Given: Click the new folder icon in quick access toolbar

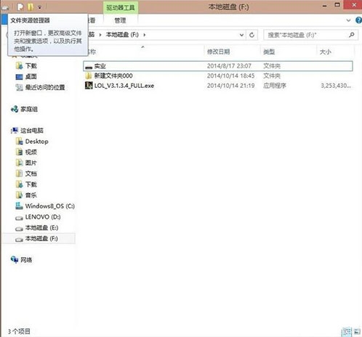Looking at the screenshot, I should click(31, 7).
